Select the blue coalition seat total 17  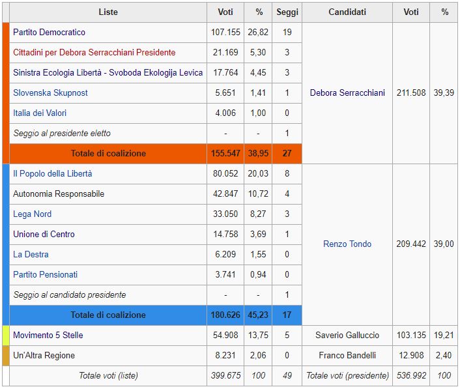click(287, 315)
